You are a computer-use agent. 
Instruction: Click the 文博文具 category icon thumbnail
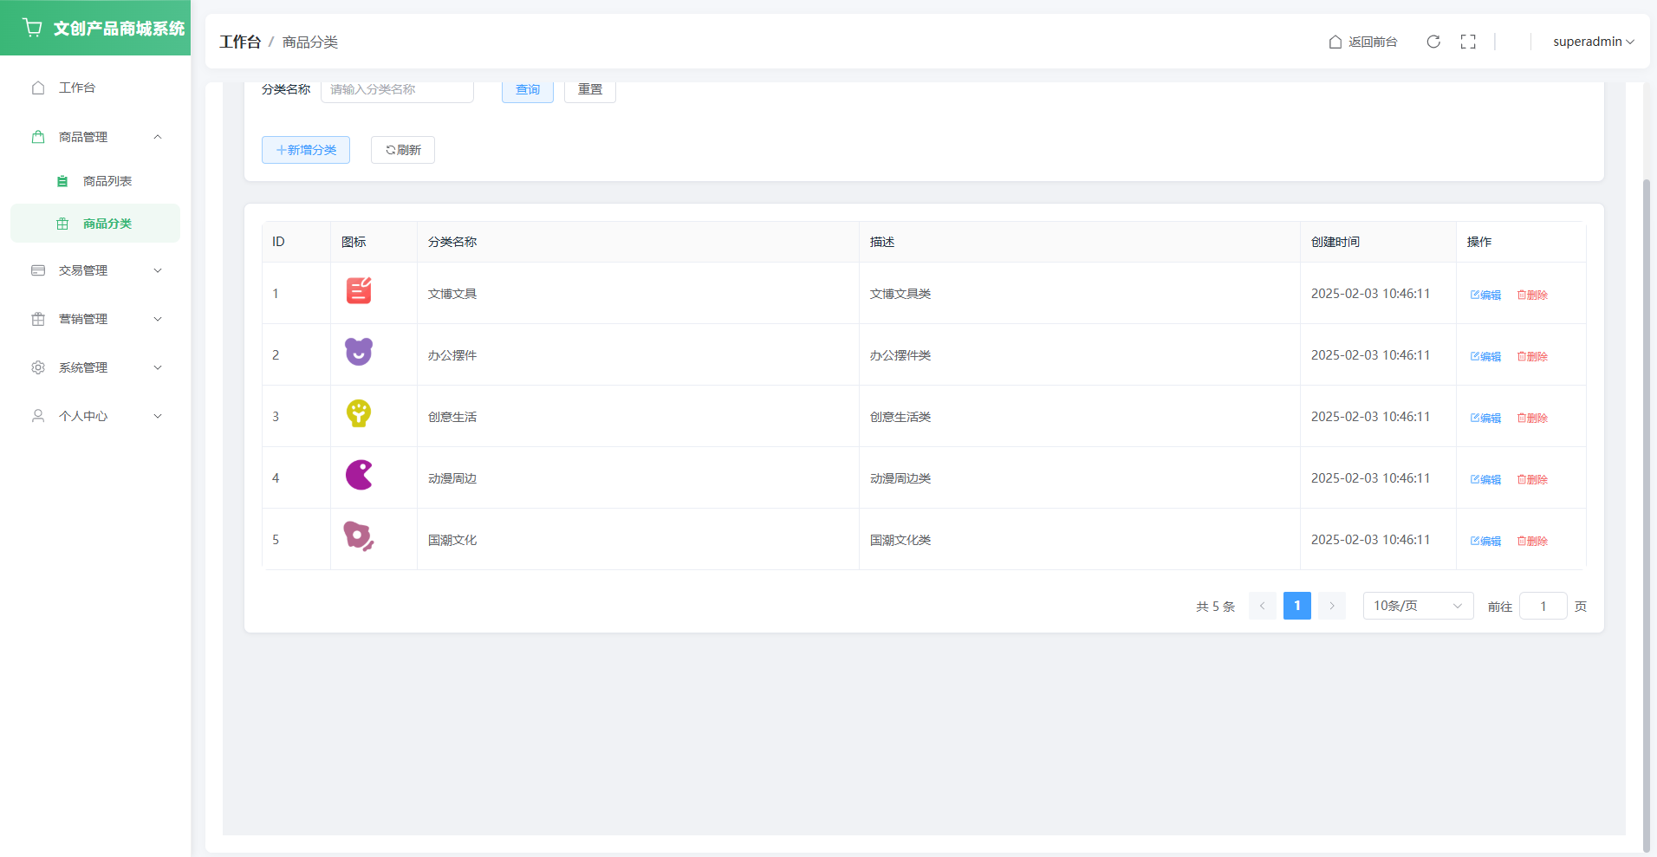click(x=359, y=291)
